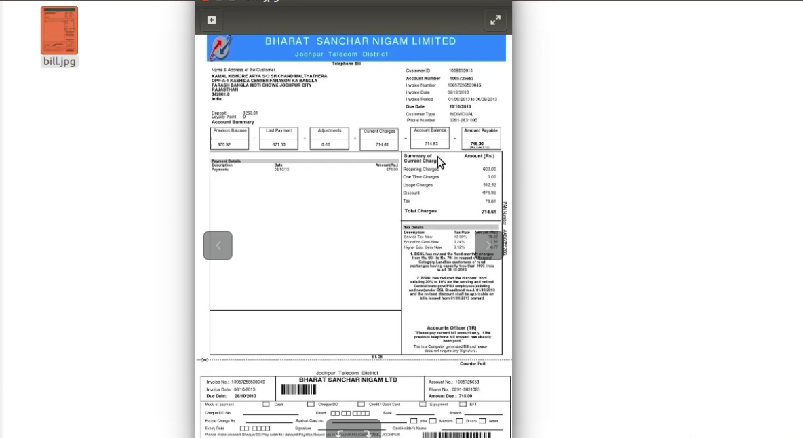This screenshot has height=438, width=803.
Task: Click the BSNL logo in the bill header
Action: (220, 48)
